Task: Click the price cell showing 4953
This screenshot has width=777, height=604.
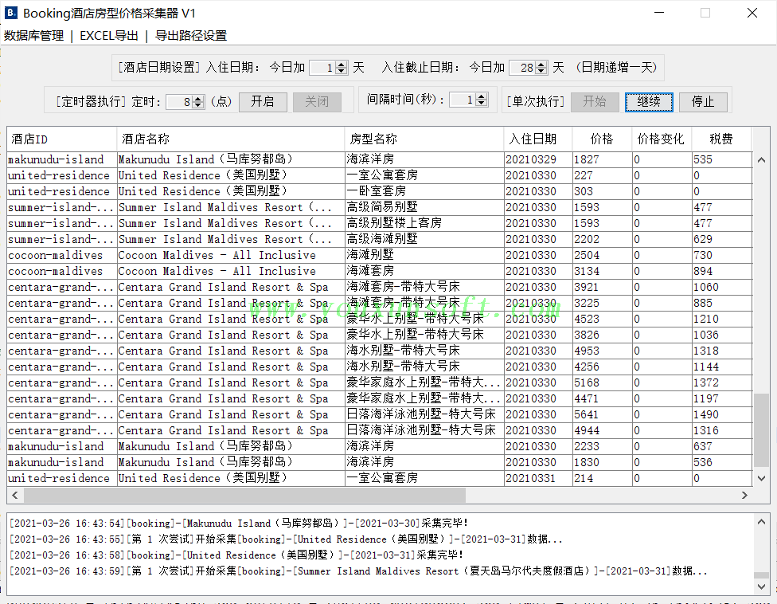Action: [602, 351]
